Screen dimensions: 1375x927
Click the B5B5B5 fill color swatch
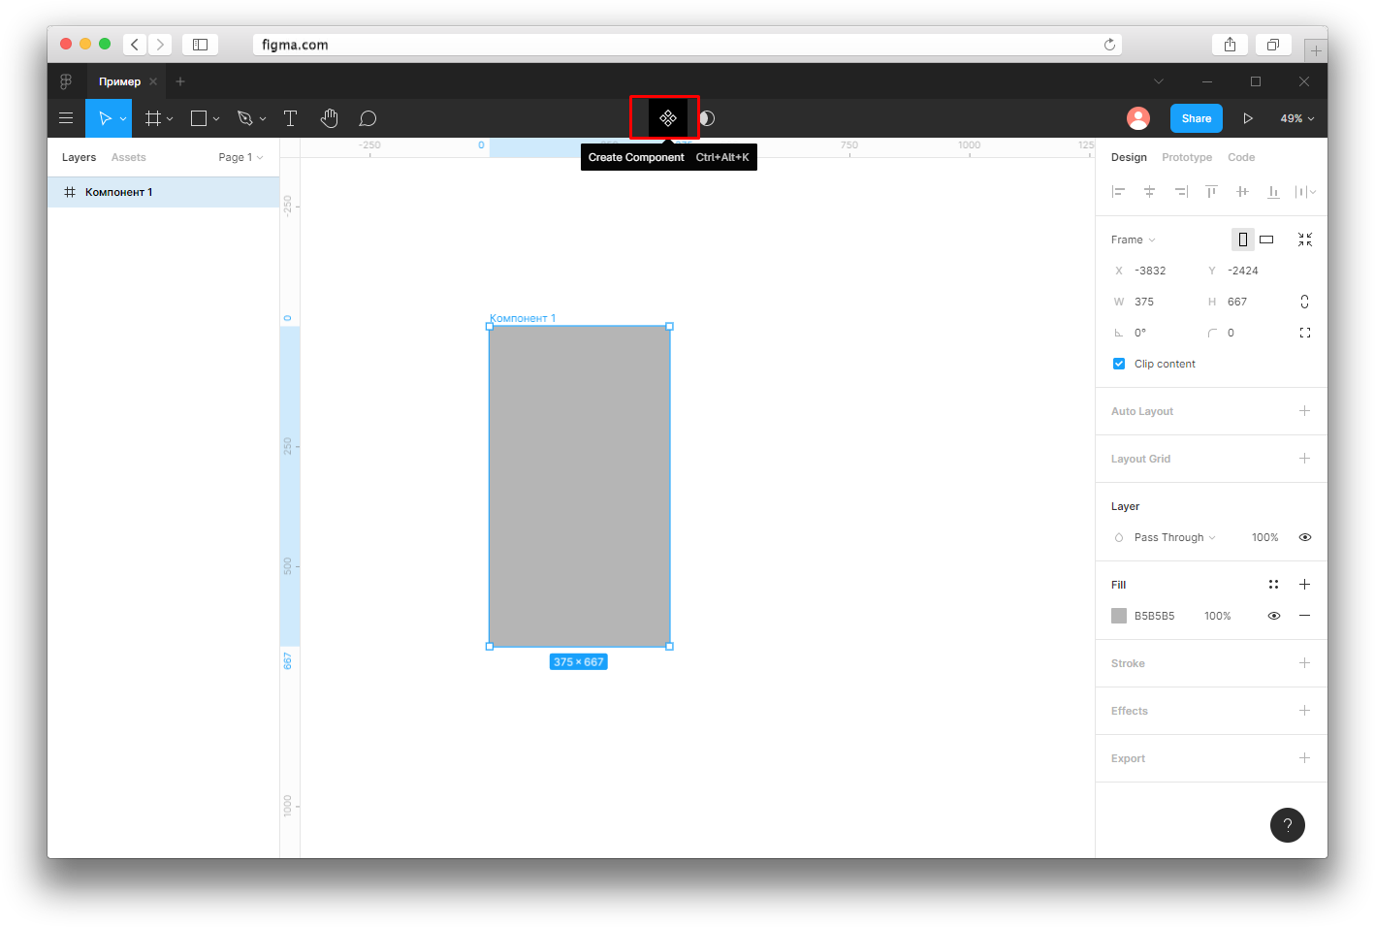click(x=1119, y=616)
